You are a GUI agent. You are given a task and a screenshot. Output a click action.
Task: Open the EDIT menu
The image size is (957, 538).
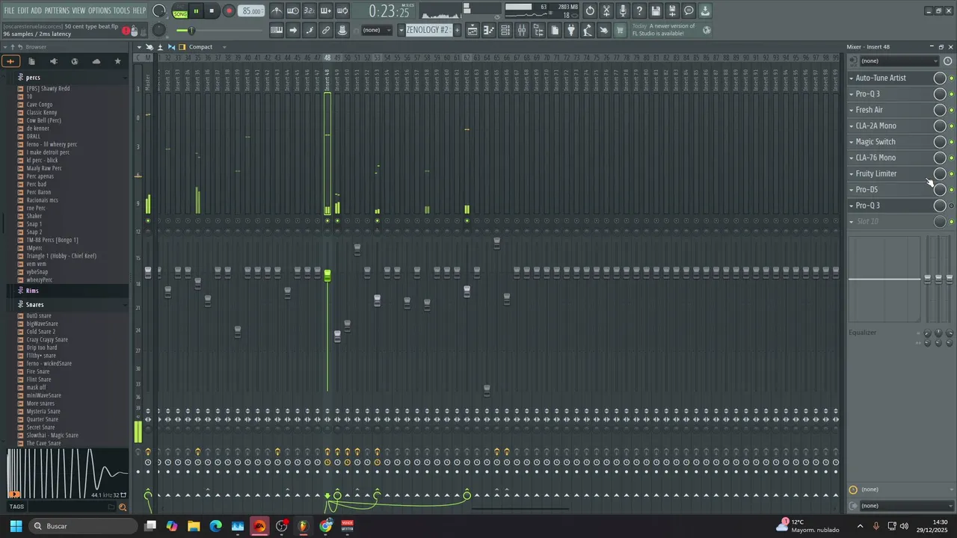point(23,10)
